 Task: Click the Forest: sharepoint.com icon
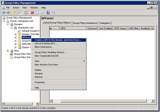click(x=8, y=21)
